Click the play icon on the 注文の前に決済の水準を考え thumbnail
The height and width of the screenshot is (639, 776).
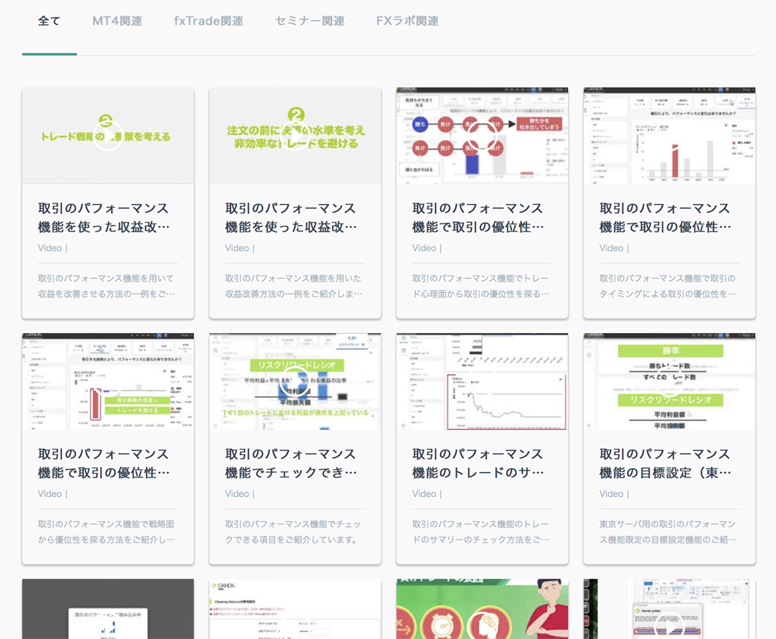[296, 136]
